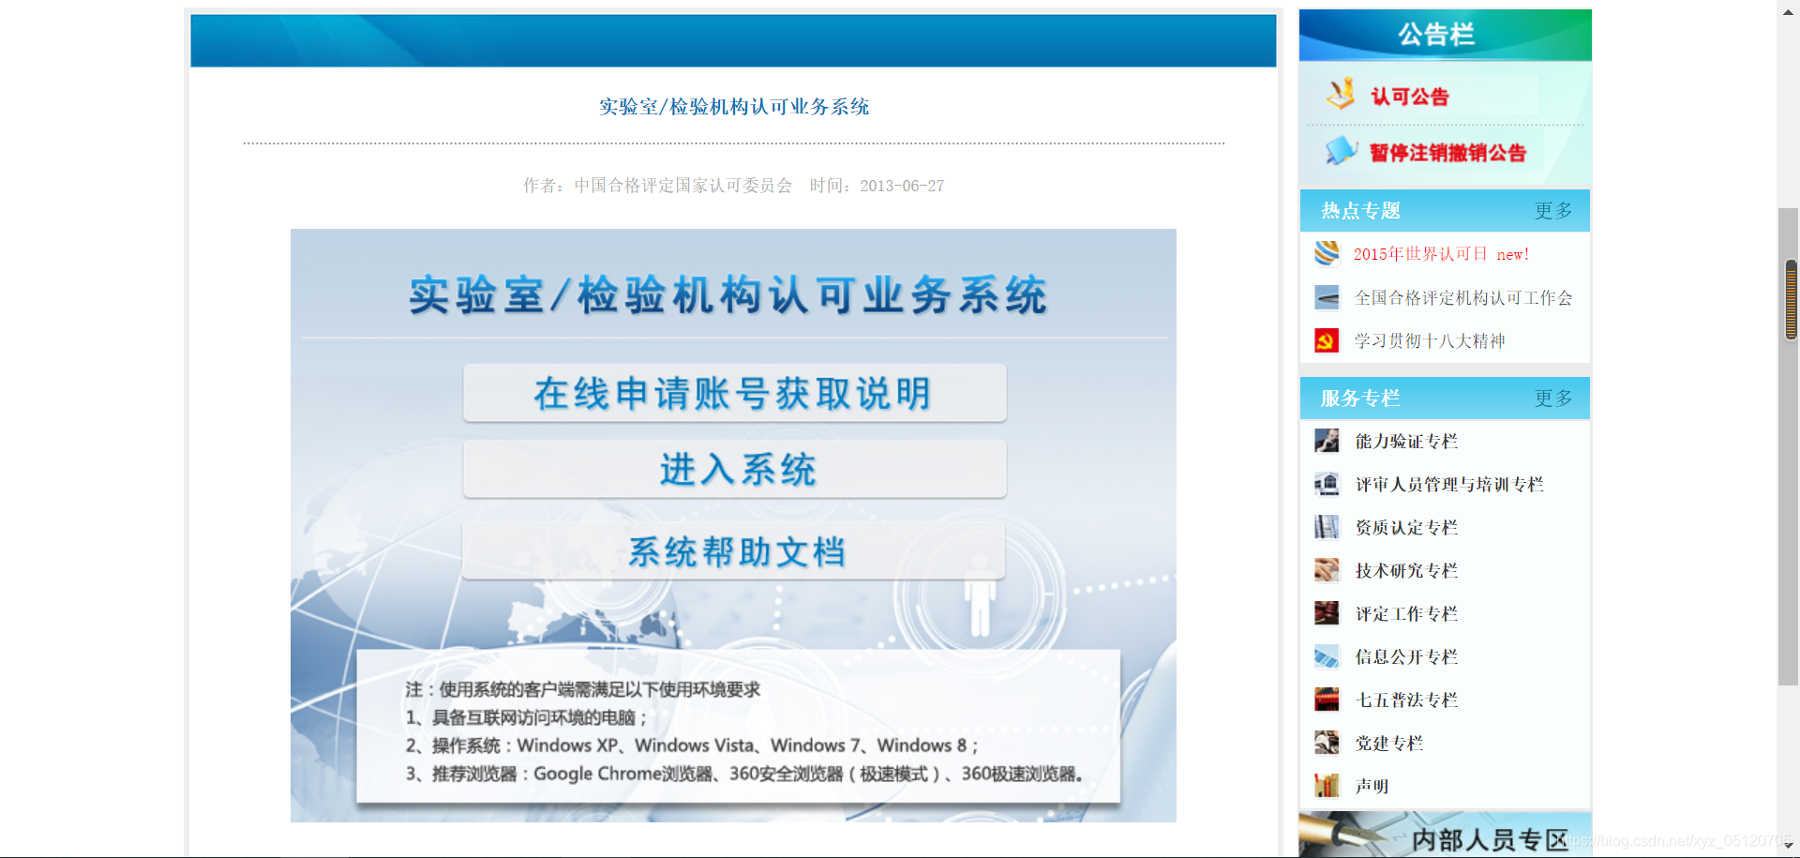Click the date text 2013-06-27
This screenshot has height=858, width=1800.
(902, 186)
